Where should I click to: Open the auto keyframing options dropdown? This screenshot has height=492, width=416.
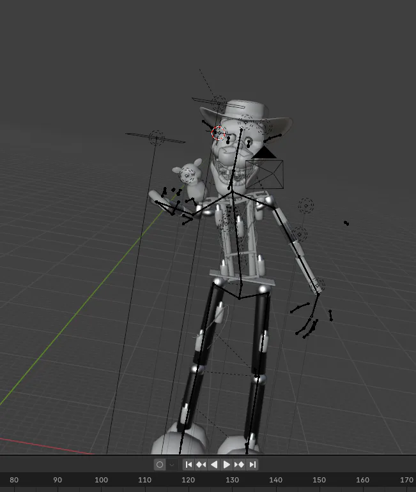click(x=171, y=465)
